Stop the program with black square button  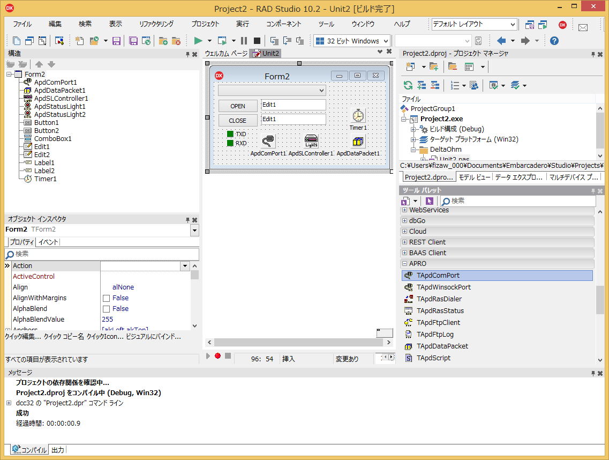[x=257, y=41]
